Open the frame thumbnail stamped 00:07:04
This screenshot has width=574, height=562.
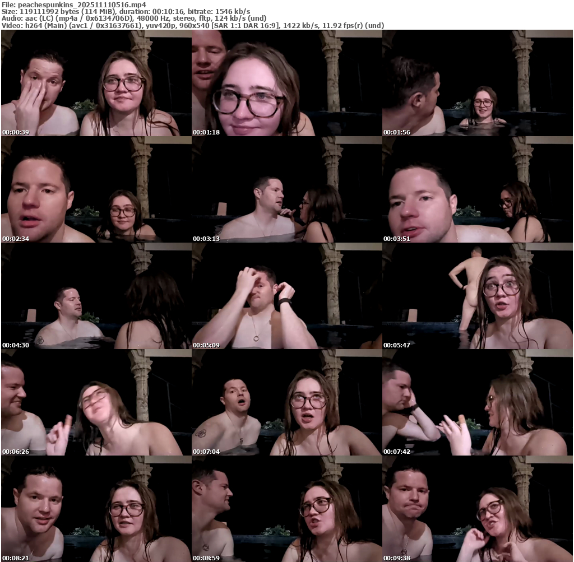point(286,402)
